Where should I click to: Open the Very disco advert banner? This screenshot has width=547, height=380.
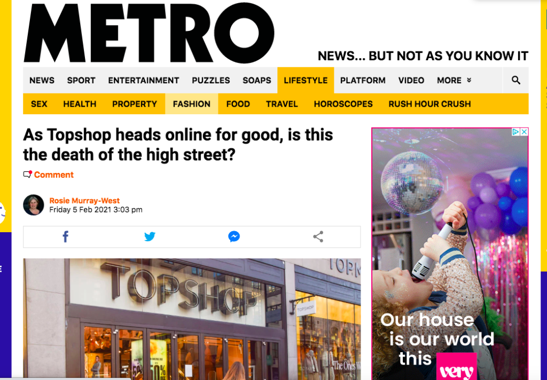tap(450, 254)
